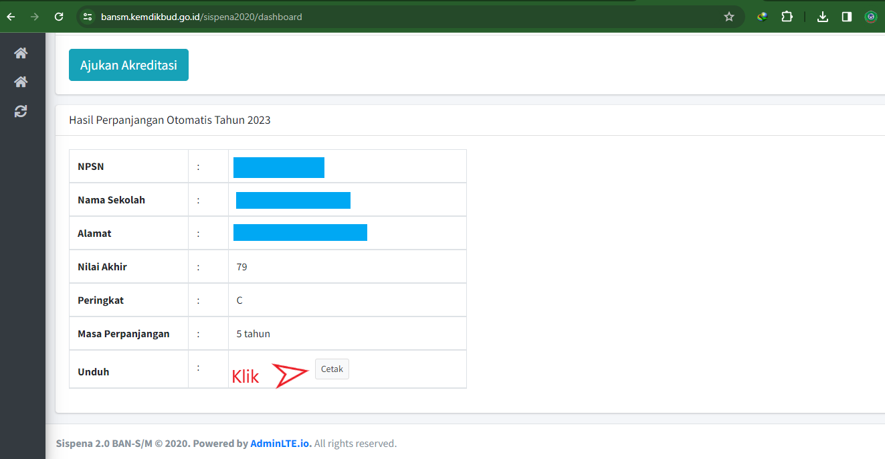Go back using browser back arrow
The height and width of the screenshot is (459, 885).
11,17
